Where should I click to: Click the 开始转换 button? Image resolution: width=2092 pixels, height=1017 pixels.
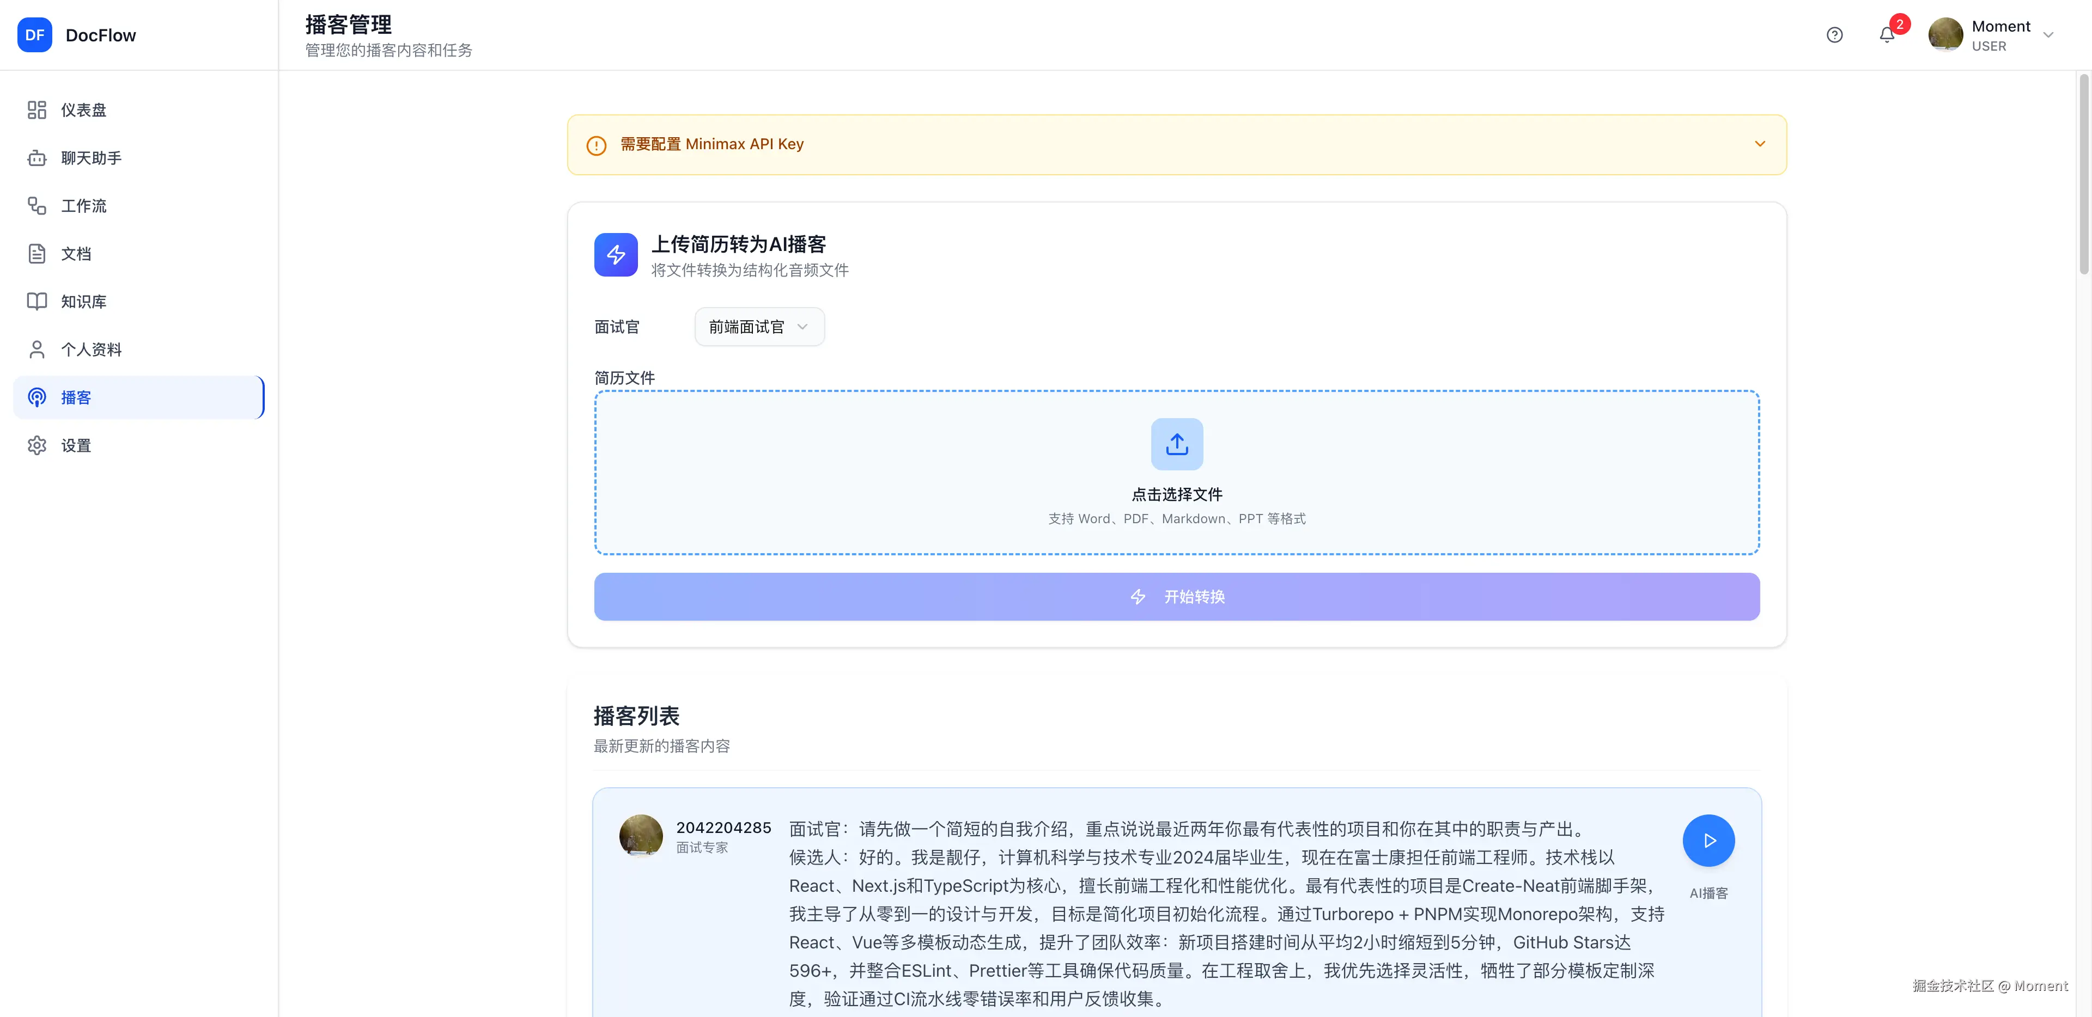pyautogui.click(x=1176, y=597)
